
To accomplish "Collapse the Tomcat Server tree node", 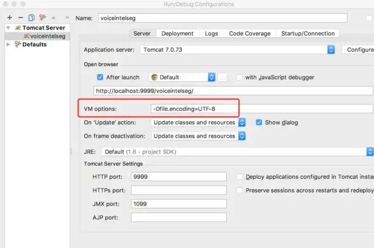I will click(8, 28).
